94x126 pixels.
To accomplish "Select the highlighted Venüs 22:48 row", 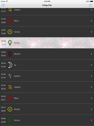I will (47, 43).
